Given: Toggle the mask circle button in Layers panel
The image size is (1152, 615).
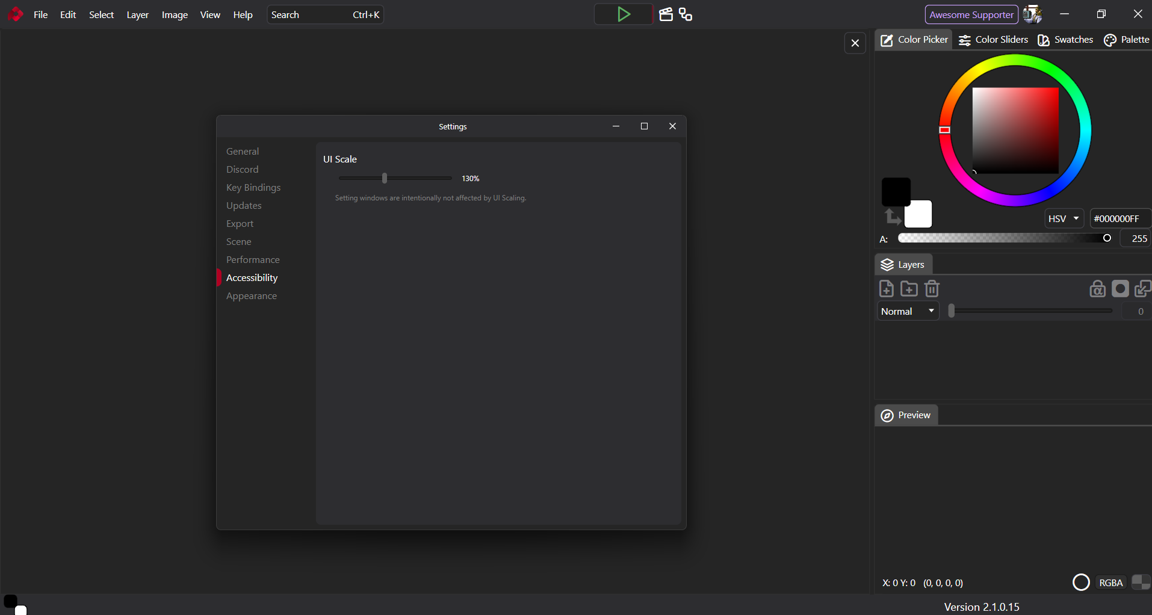Looking at the screenshot, I should coord(1120,289).
